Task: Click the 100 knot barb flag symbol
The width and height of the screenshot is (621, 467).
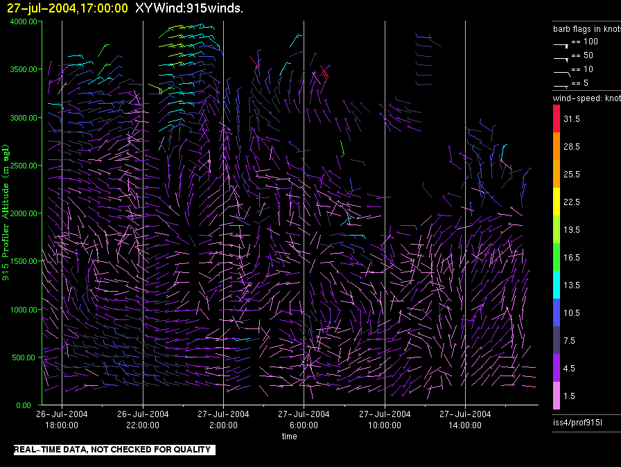Action: click(x=561, y=46)
